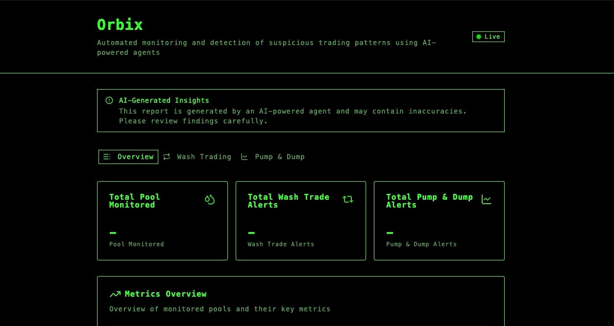Click the Pool Monitored dash value
This screenshot has width=614, height=326.
pyautogui.click(x=113, y=233)
